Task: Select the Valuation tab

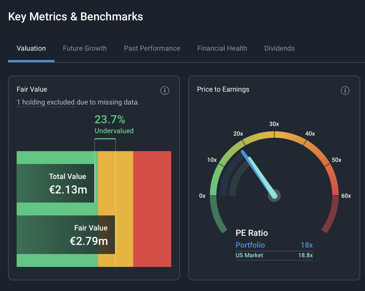Action: 31,48
